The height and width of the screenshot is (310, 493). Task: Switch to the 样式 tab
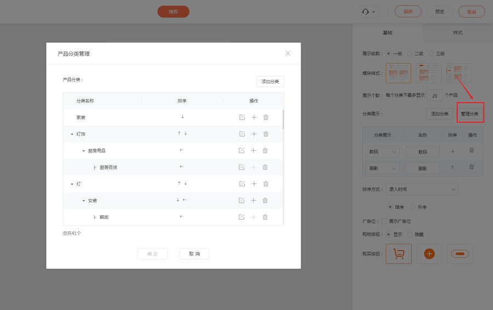point(457,33)
